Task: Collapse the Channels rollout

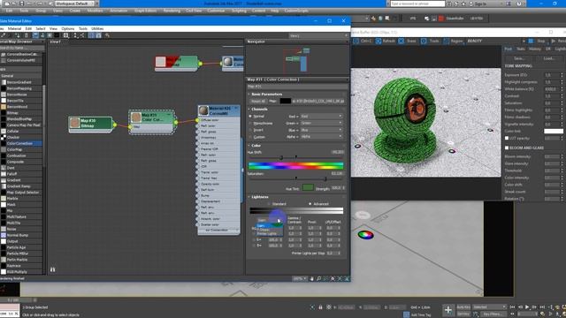Action: pos(259,110)
